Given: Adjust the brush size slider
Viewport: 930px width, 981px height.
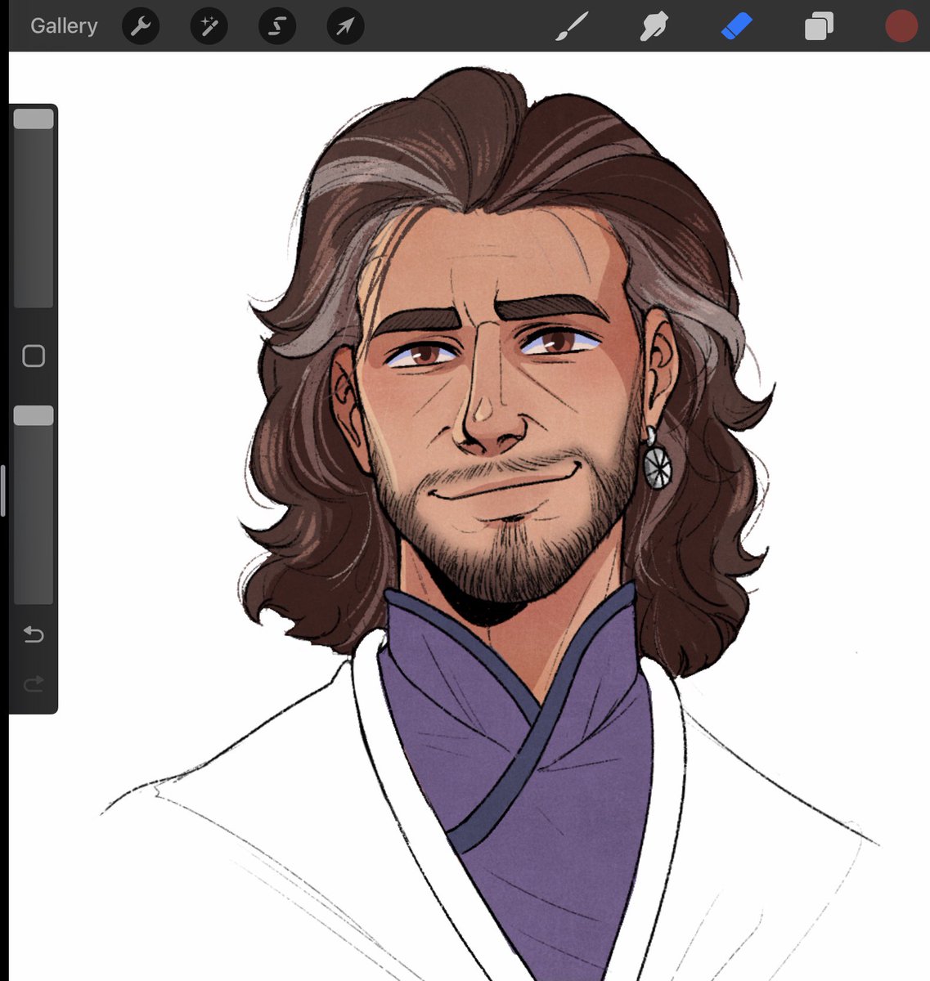Looking at the screenshot, I should tap(34, 207).
